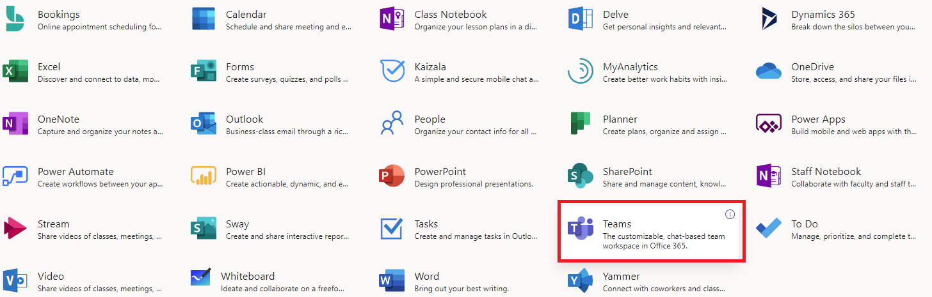Click the Teams title text
Image resolution: width=932 pixels, height=297 pixels.
pos(617,224)
